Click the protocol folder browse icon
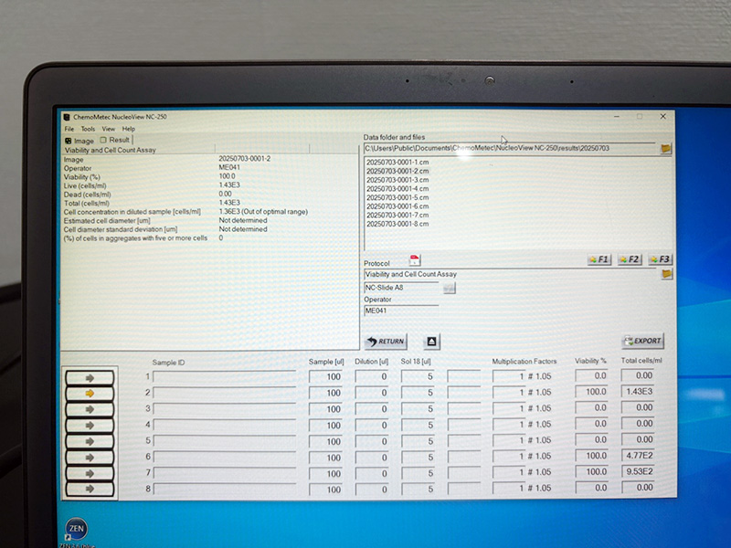Screen dimensions: 731x548 [666, 274]
